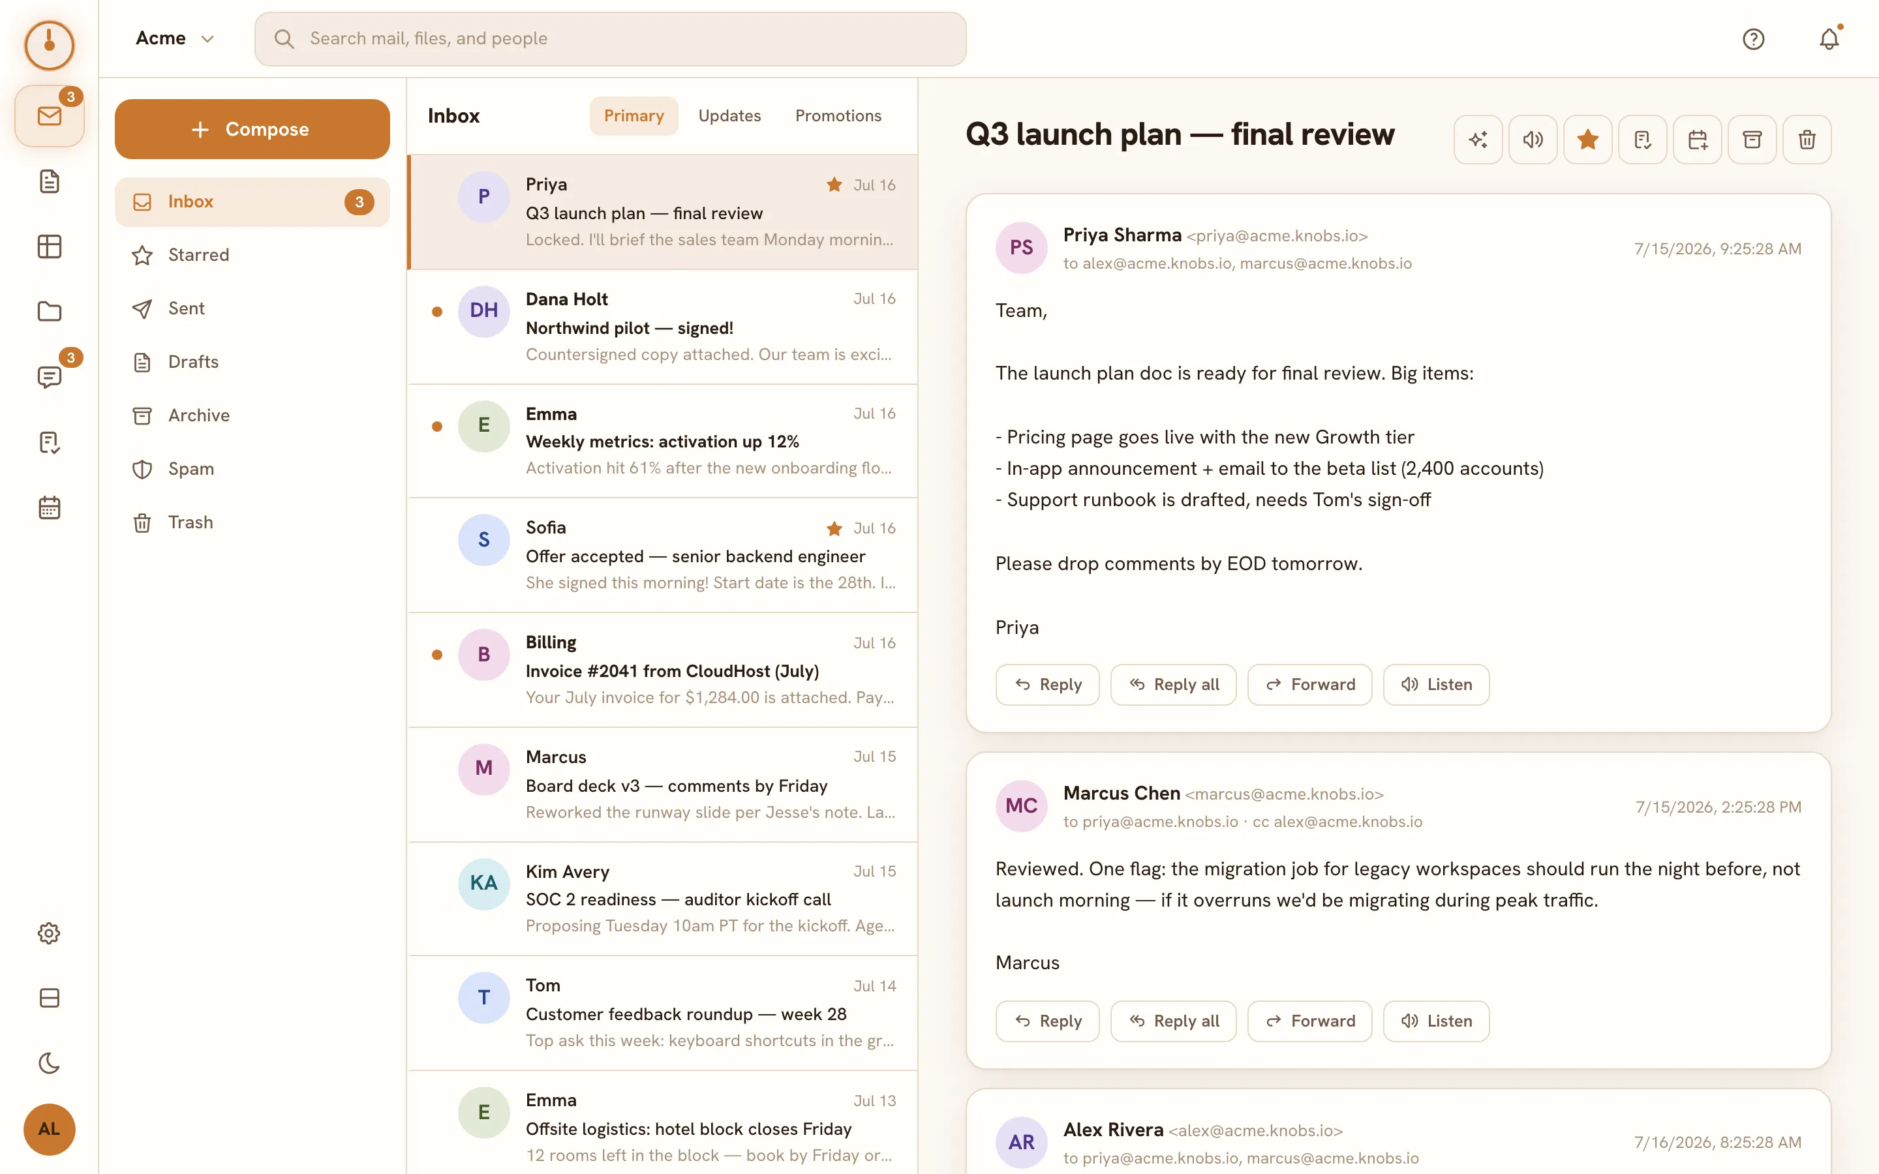This screenshot has width=1879, height=1174.
Task: Click the add to calendar icon in thread toolbar
Action: tap(1698, 140)
